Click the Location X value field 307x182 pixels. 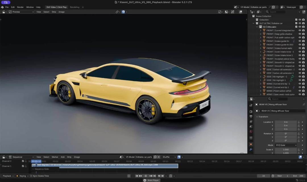click(x=286, y=122)
